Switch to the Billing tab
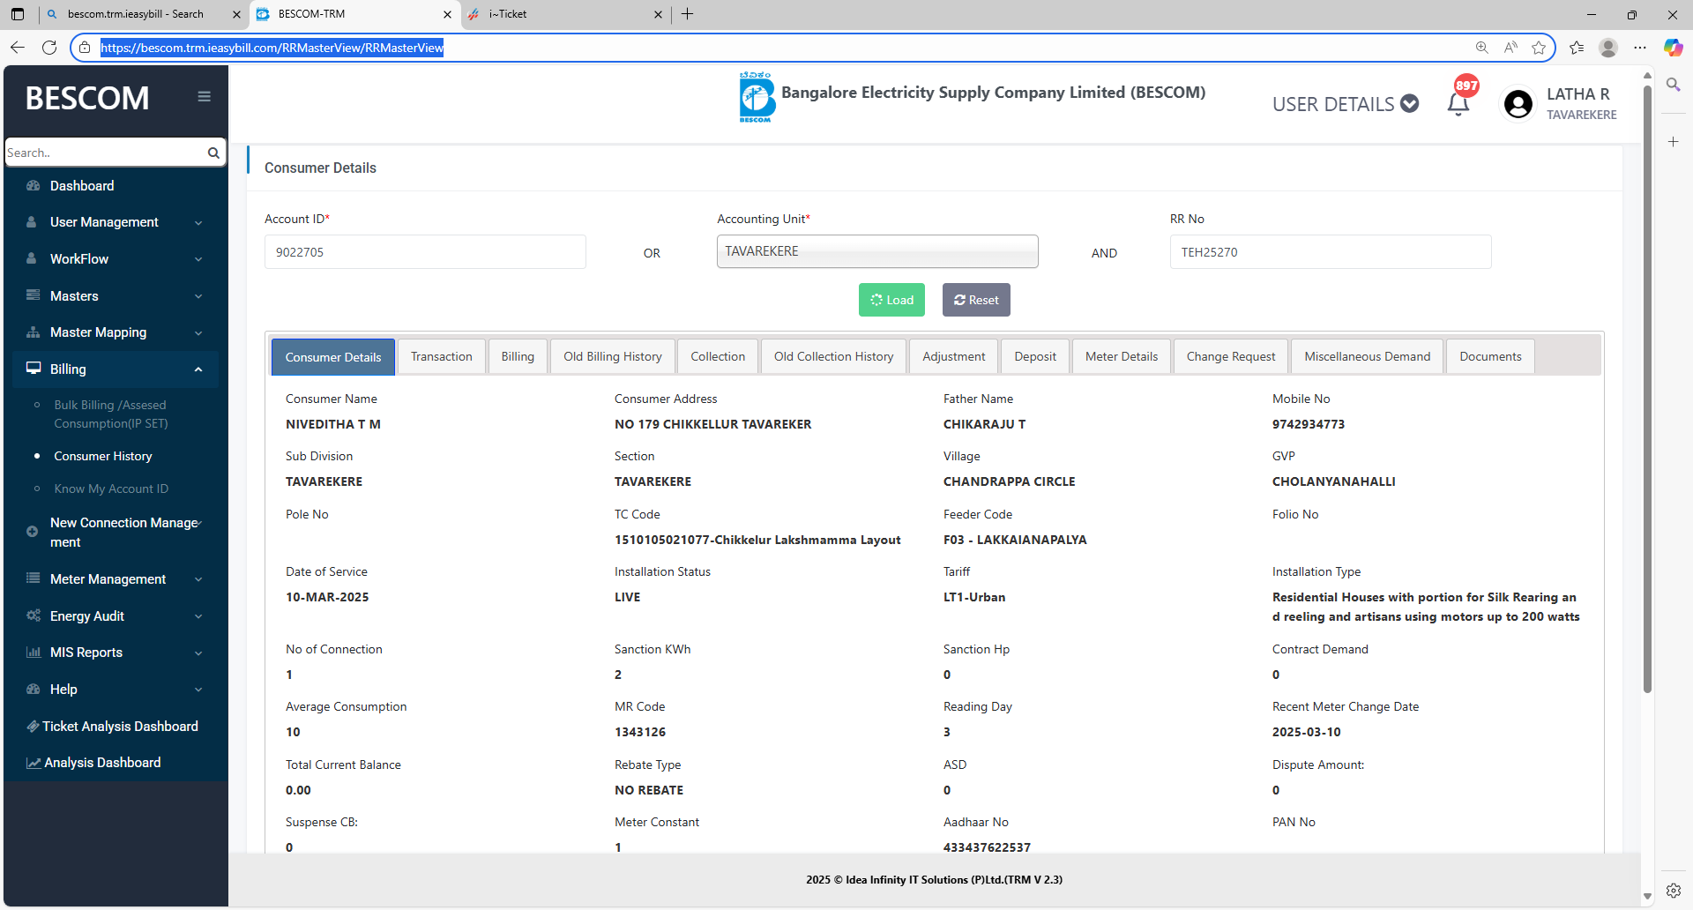The image size is (1693, 910). [x=518, y=356]
